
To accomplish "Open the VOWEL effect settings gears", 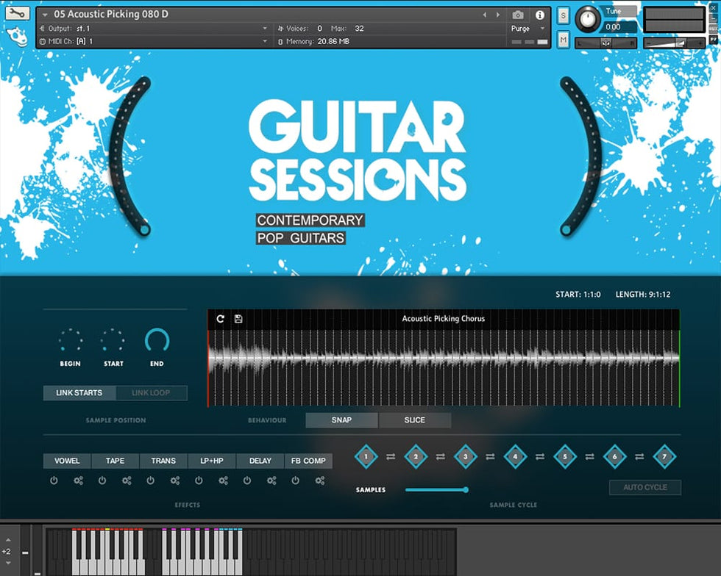I will 79,480.
